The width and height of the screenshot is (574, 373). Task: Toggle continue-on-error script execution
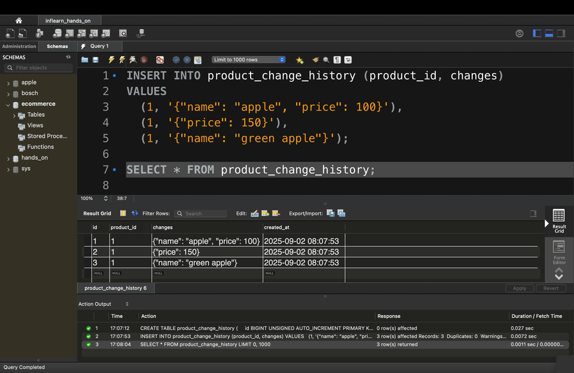pos(160,60)
